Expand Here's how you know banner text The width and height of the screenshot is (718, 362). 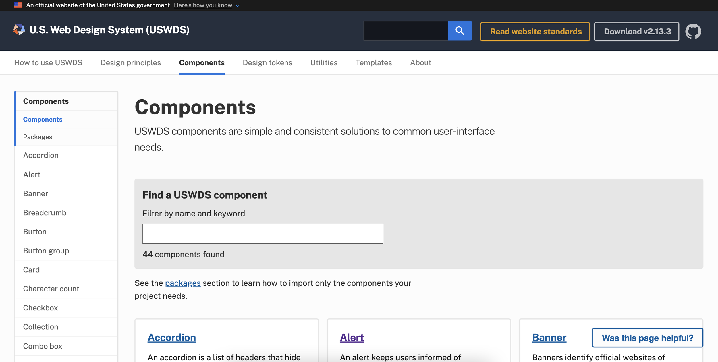(203, 5)
